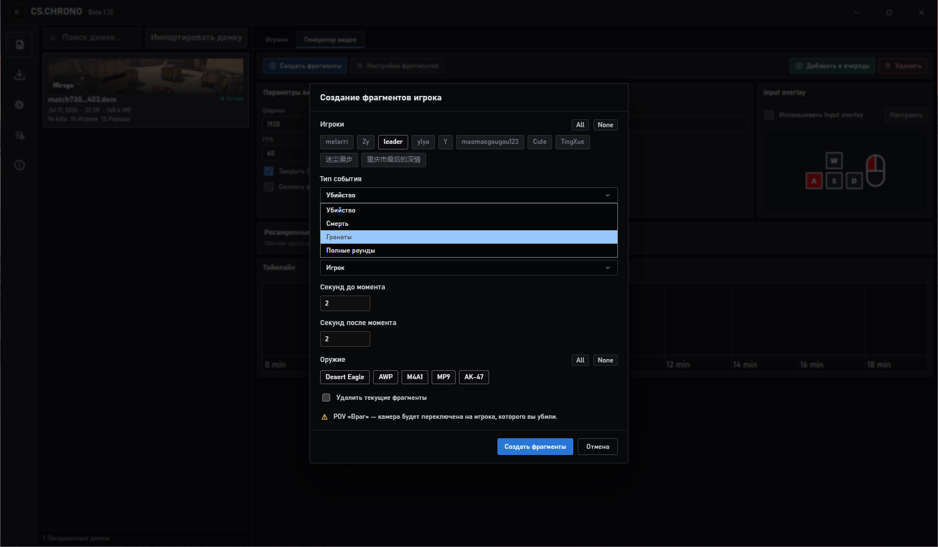
Task: Focus the Поиск демок search field
Action: [93, 37]
